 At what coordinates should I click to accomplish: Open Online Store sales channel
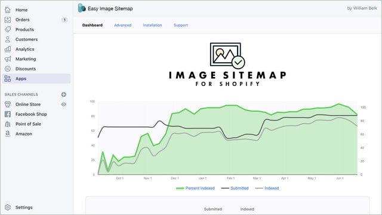coord(28,105)
